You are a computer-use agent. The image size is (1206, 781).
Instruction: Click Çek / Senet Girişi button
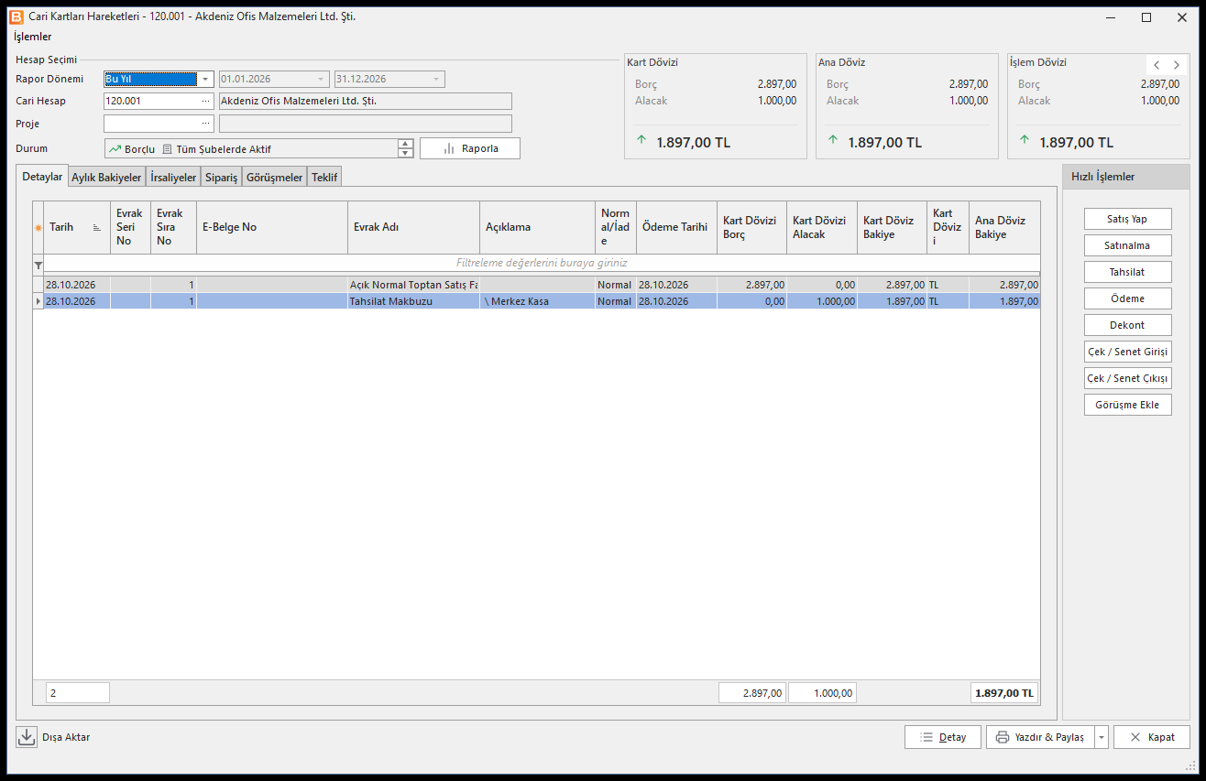1127,352
